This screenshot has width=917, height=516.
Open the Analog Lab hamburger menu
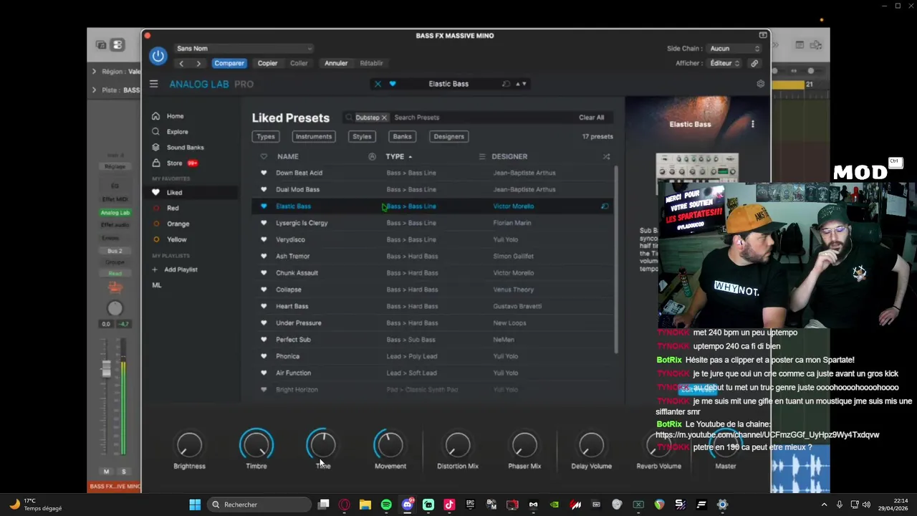click(x=153, y=84)
